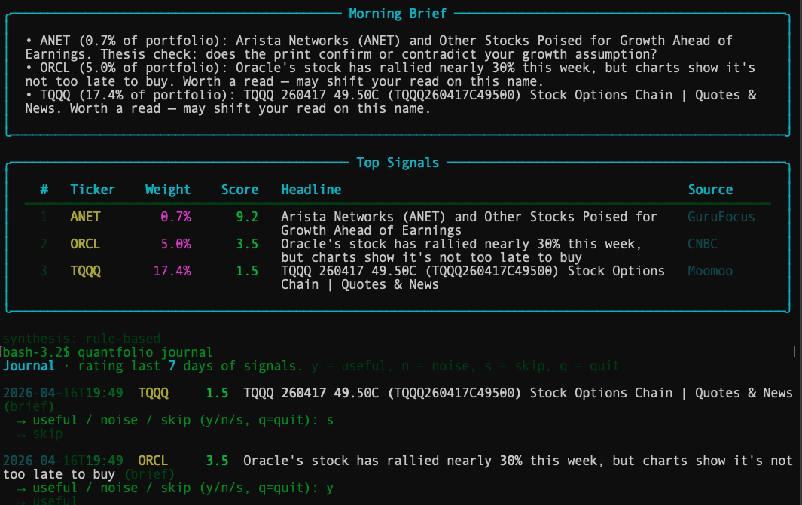This screenshot has width=802, height=505.
Task: Click the 17.4% weight in the table
Action: (172, 271)
